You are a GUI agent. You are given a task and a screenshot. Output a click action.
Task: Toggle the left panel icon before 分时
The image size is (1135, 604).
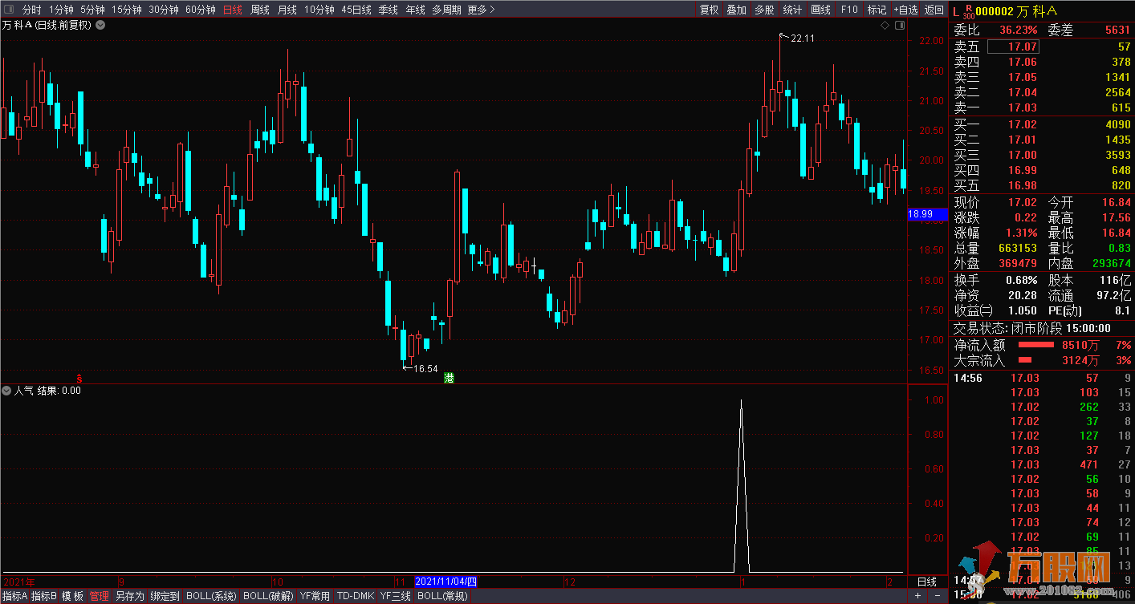point(8,10)
